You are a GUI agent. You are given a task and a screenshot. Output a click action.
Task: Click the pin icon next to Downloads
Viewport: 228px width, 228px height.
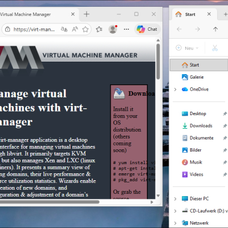click(x=225, y=126)
